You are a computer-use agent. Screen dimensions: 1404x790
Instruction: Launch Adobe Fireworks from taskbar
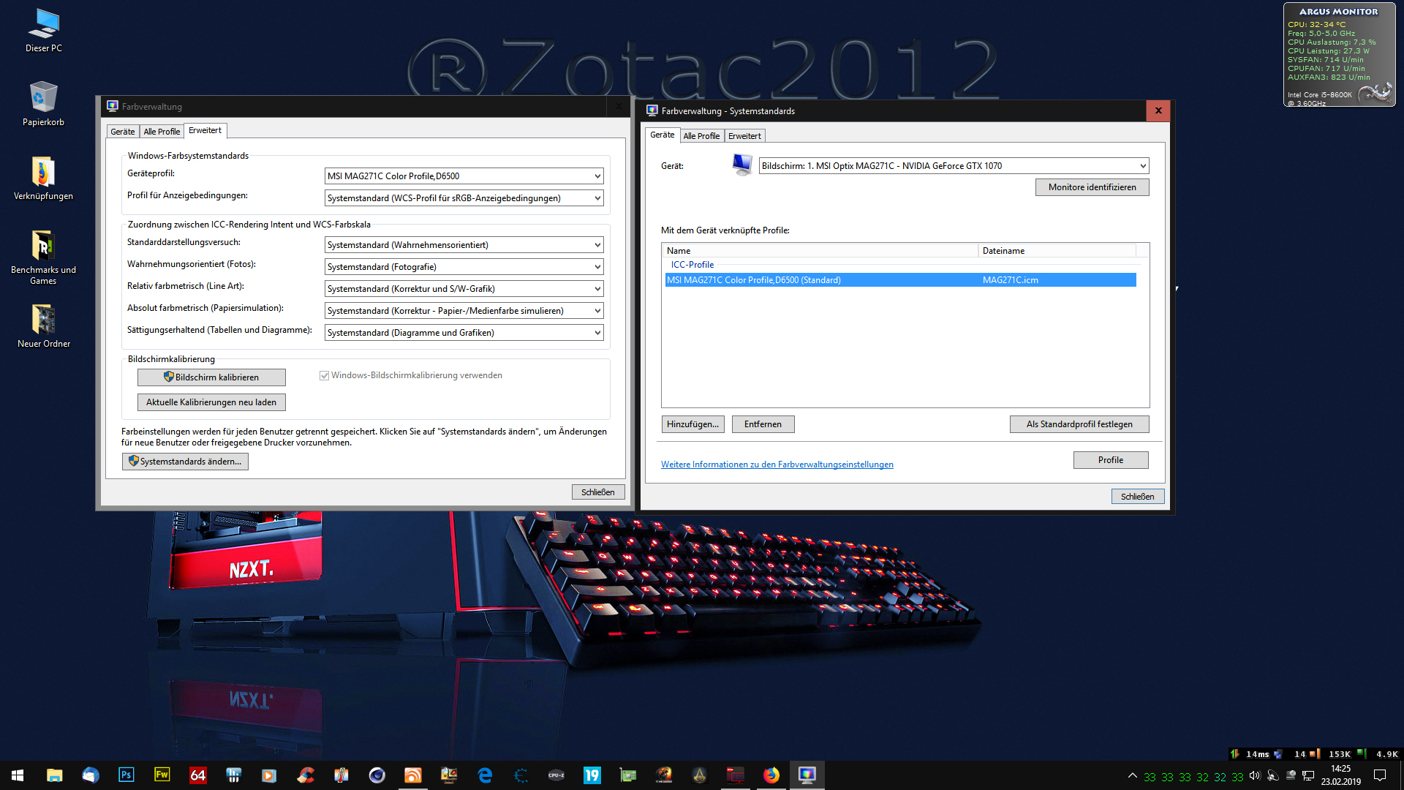[x=162, y=775]
